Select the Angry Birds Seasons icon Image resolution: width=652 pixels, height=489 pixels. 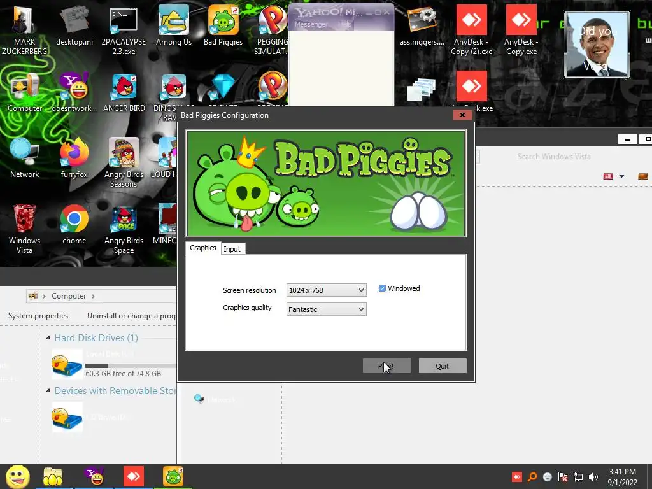124,162
